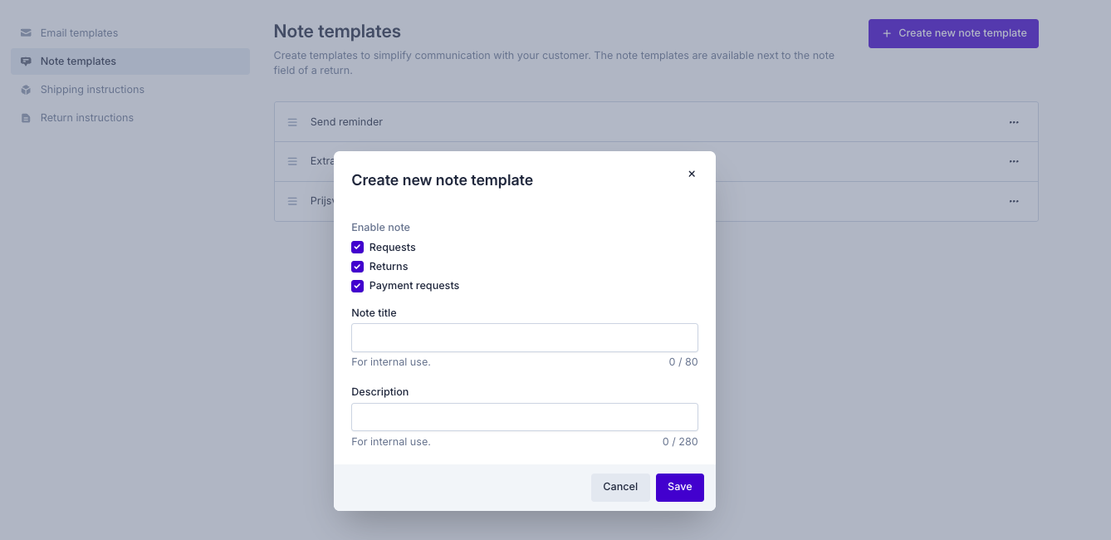Click into the Note title input field
Screen dimensions: 1111x540
click(x=525, y=338)
